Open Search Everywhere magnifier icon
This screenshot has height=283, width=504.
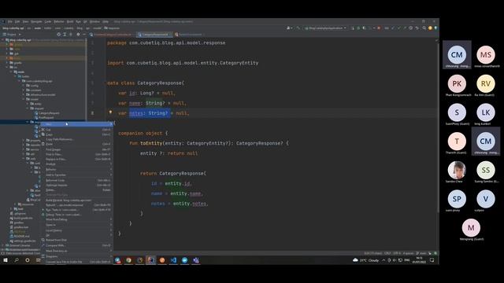pyautogui.click(x=424, y=28)
